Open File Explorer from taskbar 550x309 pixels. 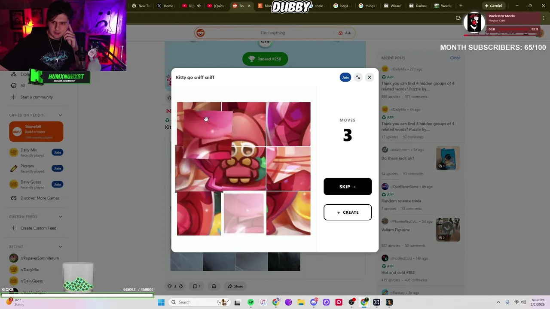click(x=301, y=302)
